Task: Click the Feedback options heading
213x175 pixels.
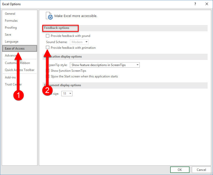Action: coord(57,28)
